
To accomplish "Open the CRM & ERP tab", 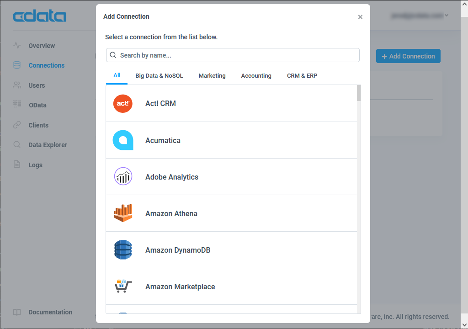I will 302,75.
